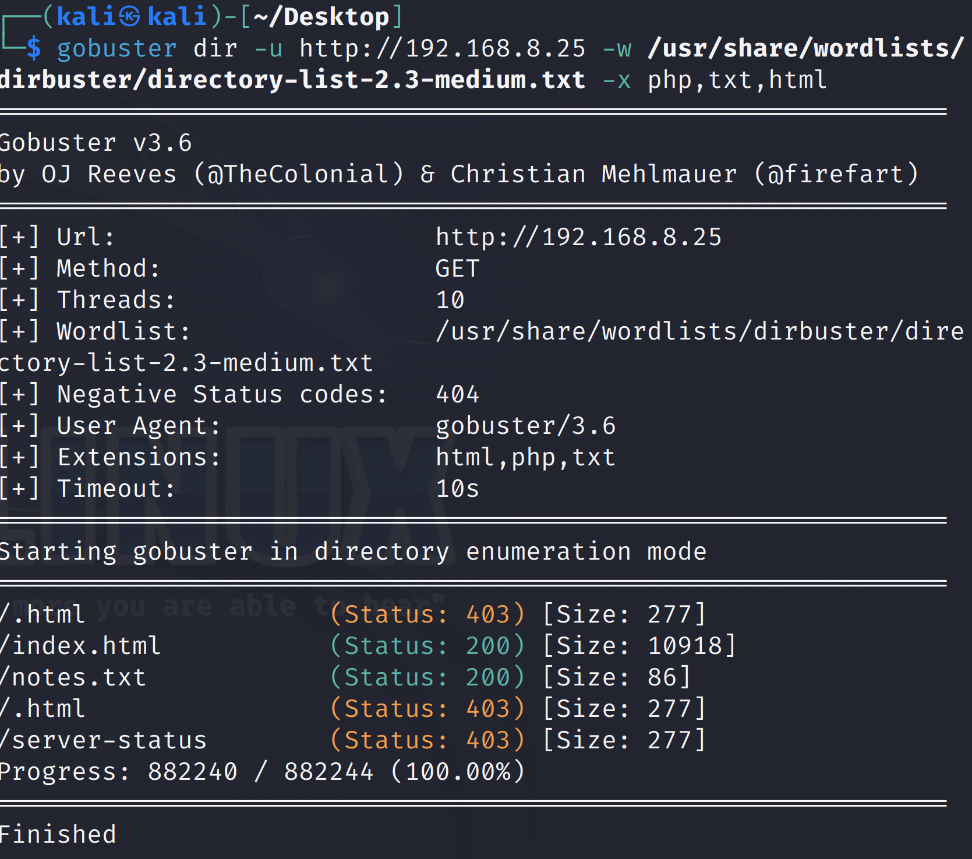Click the 'Gobuster v3.6' banner text
Screen dimensions: 972x859
tap(95, 143)
